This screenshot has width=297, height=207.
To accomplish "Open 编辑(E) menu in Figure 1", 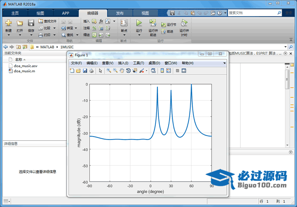I will pos(92,63).
